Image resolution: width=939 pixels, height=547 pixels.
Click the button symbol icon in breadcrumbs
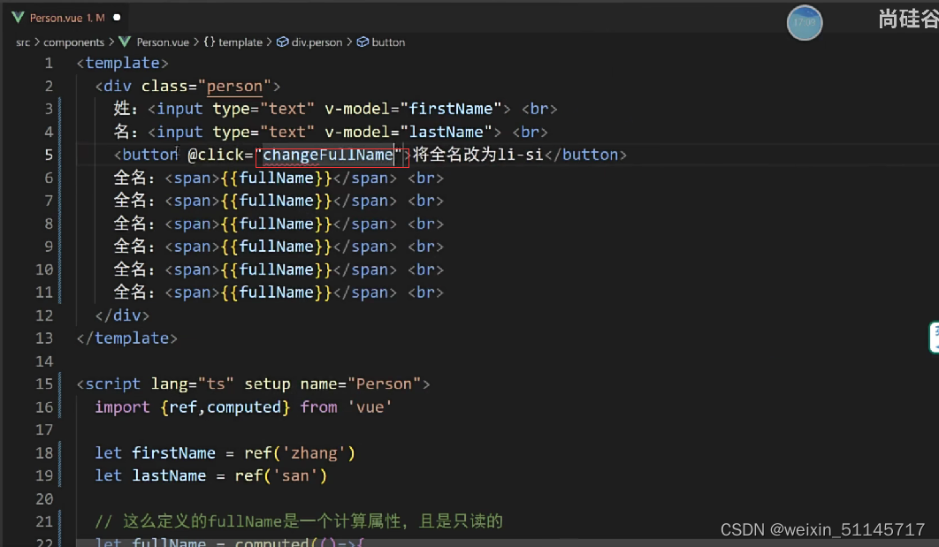(x=363, y=42)
